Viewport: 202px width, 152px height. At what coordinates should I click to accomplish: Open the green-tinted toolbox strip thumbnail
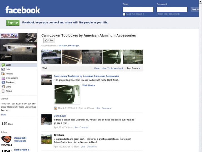click(113, 57)
